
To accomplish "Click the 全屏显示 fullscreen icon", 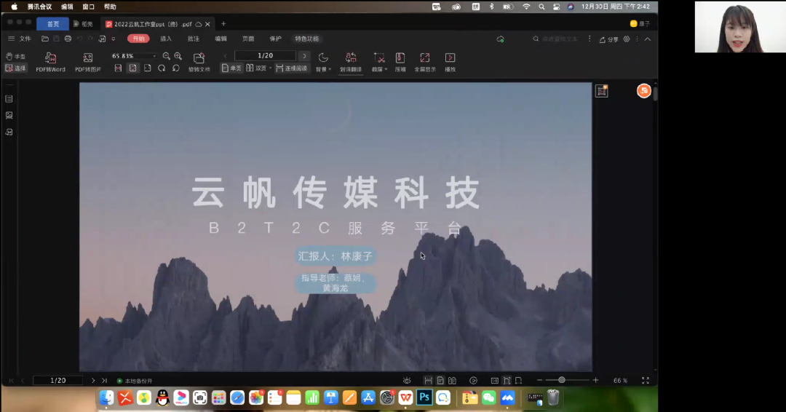I will [x=425, y=62].
